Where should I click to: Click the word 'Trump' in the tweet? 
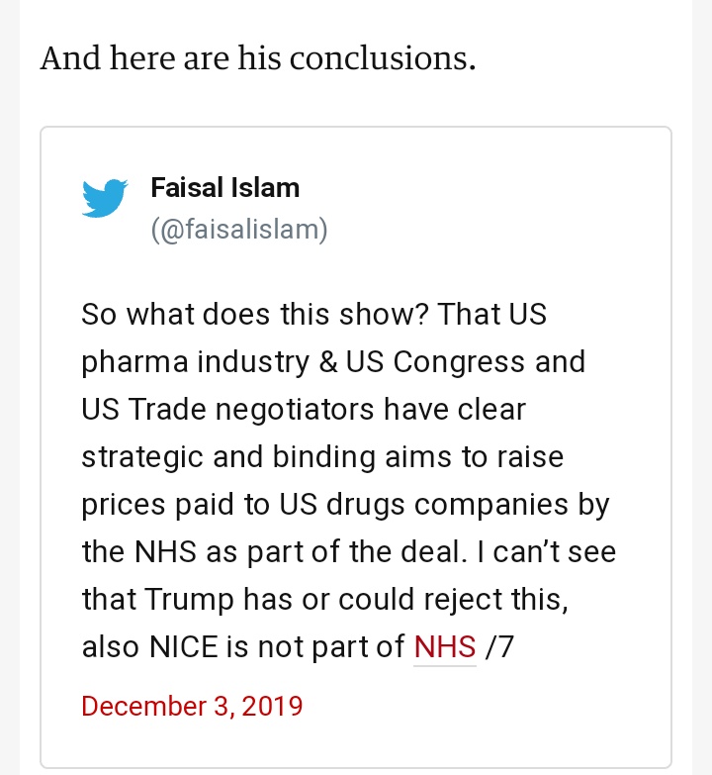click(189, 599)
